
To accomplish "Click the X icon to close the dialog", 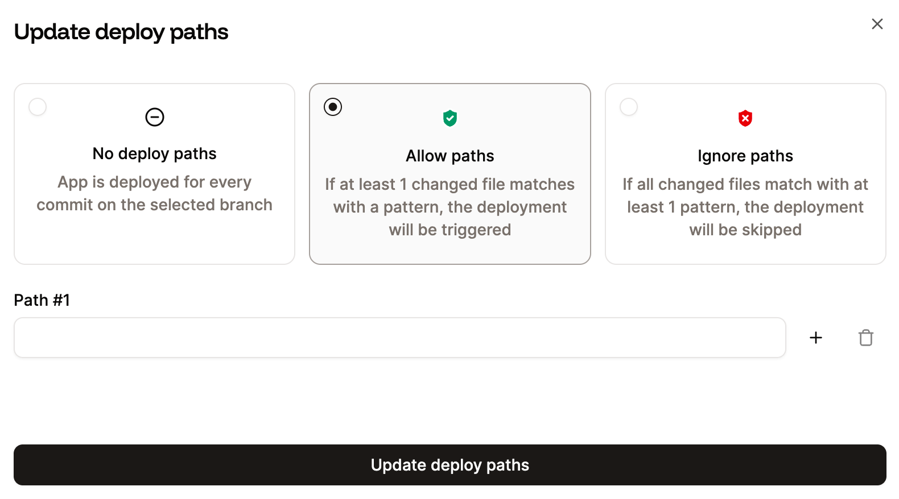I will [877, 24].
